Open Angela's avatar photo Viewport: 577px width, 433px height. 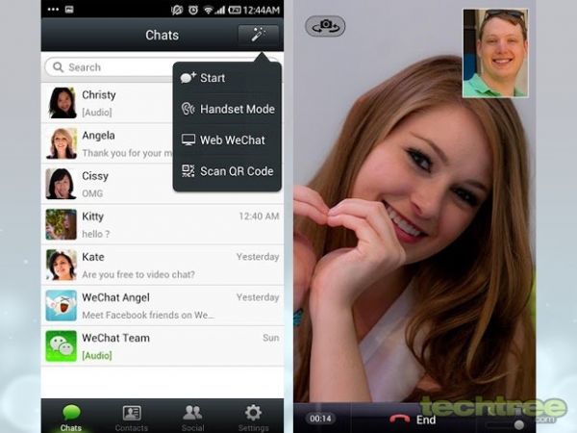pos(62,143)
